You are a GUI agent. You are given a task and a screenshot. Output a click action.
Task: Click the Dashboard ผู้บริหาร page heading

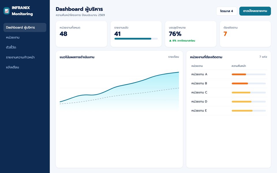tap(79, 9)
